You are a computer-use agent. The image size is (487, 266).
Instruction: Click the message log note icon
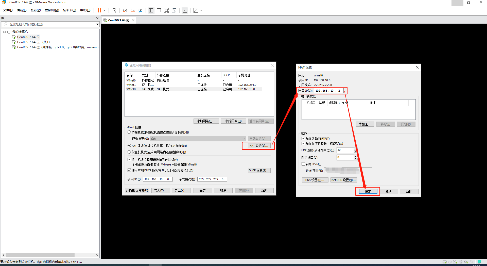(479, 262)
